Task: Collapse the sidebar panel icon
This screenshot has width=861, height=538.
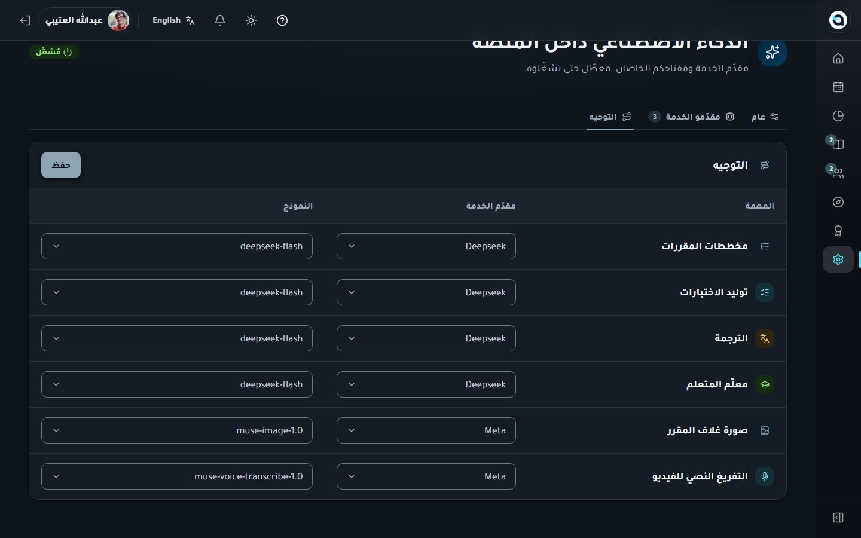Action: [838, 518]
